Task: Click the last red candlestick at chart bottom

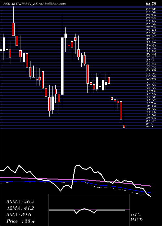Action: (124, 127)
